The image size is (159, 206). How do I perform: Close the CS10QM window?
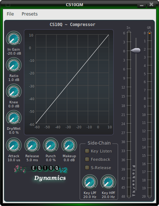[151, 5]
